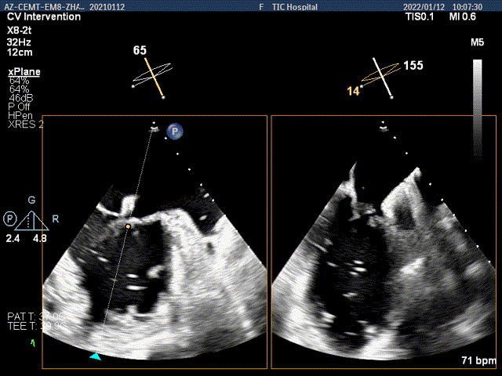Viewport: 502px width, 376px height.
Task: Click the cyan focus arrow marker
Action: [95, 356]
